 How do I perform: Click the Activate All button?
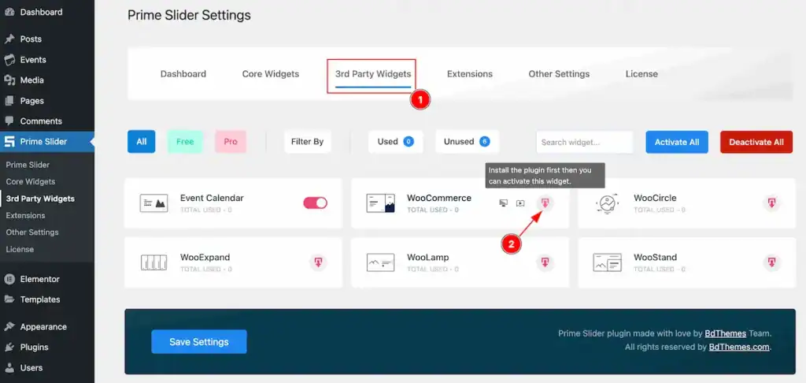click(677, 142)
